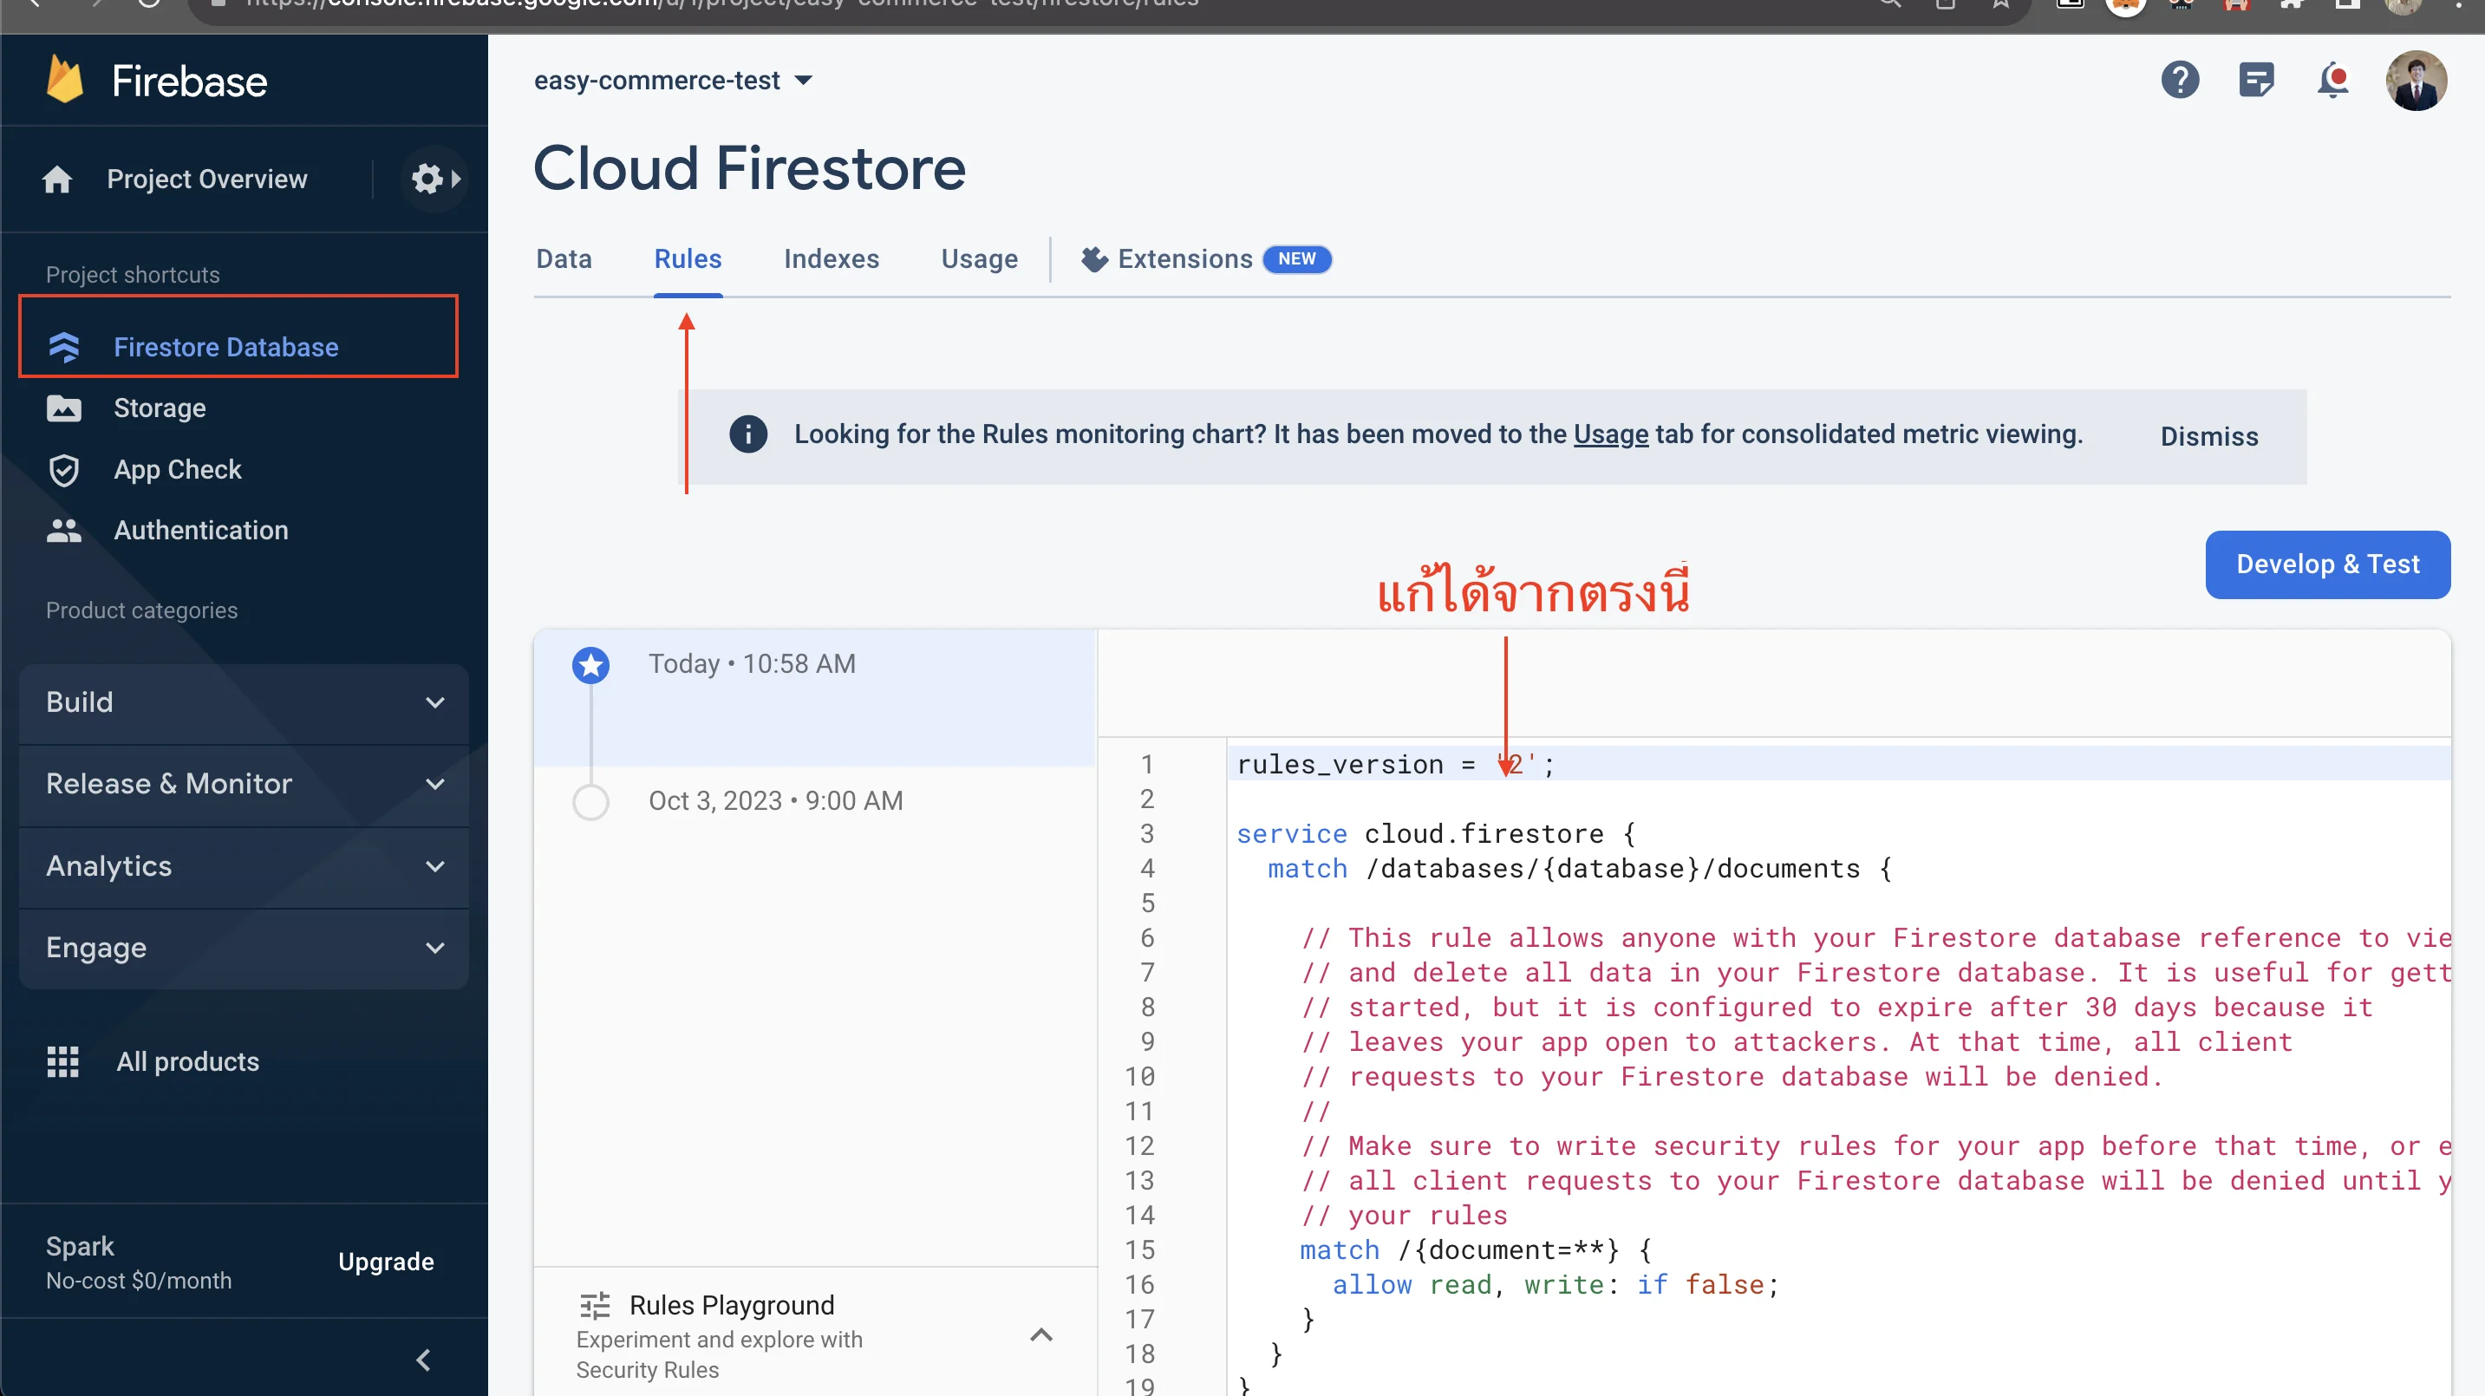Click the browser address bar URL
Viewport: 2485px width, 1396px height.
721,3
